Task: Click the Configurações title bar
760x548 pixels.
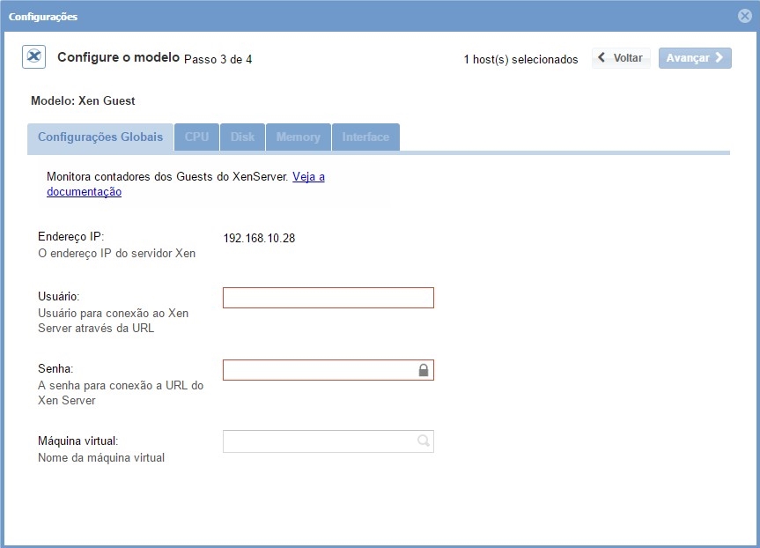Action: [352, 16]
